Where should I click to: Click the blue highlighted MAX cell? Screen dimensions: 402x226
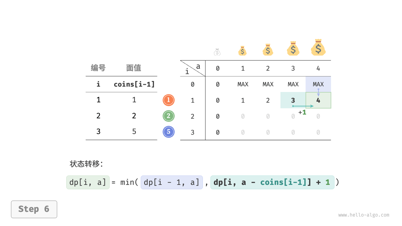318,84
